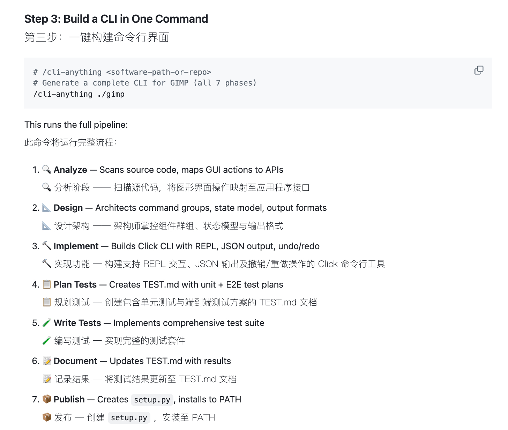
Task: Click the memo emoji beside Document
Action: (47, 361)
